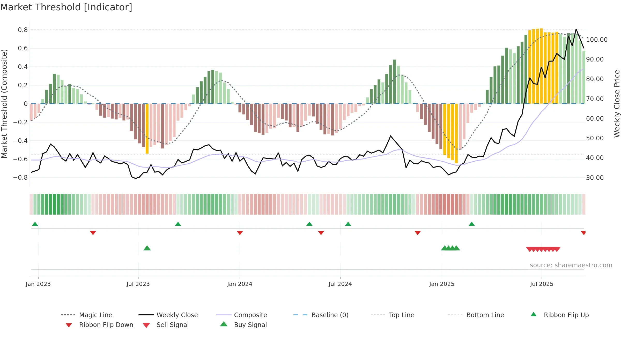
Task: Toggle the Ribbon Flip Up legend entry
Action: [x=559, y=315]
